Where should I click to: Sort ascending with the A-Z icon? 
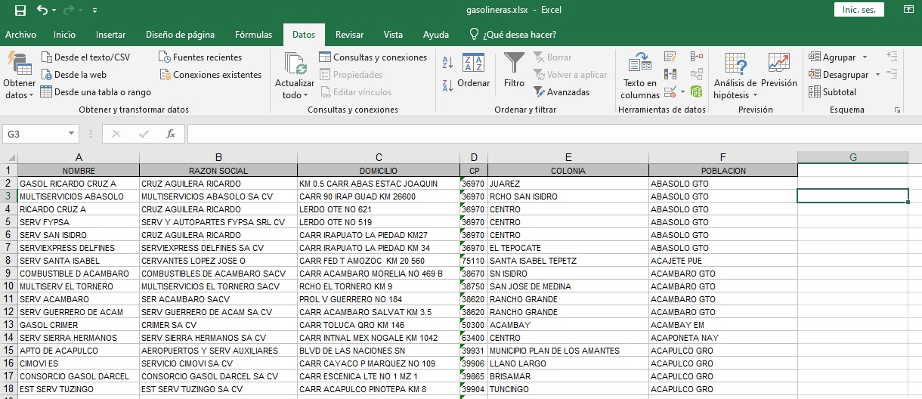pos(447,63)
